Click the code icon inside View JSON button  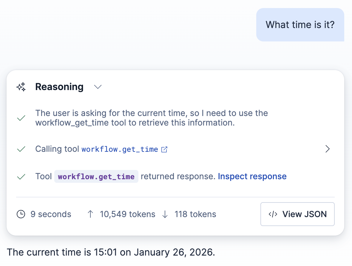coord(273,214)
